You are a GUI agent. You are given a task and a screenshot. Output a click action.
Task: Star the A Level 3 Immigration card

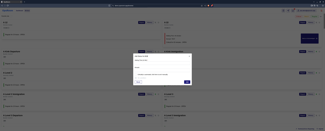click(319, 116)
